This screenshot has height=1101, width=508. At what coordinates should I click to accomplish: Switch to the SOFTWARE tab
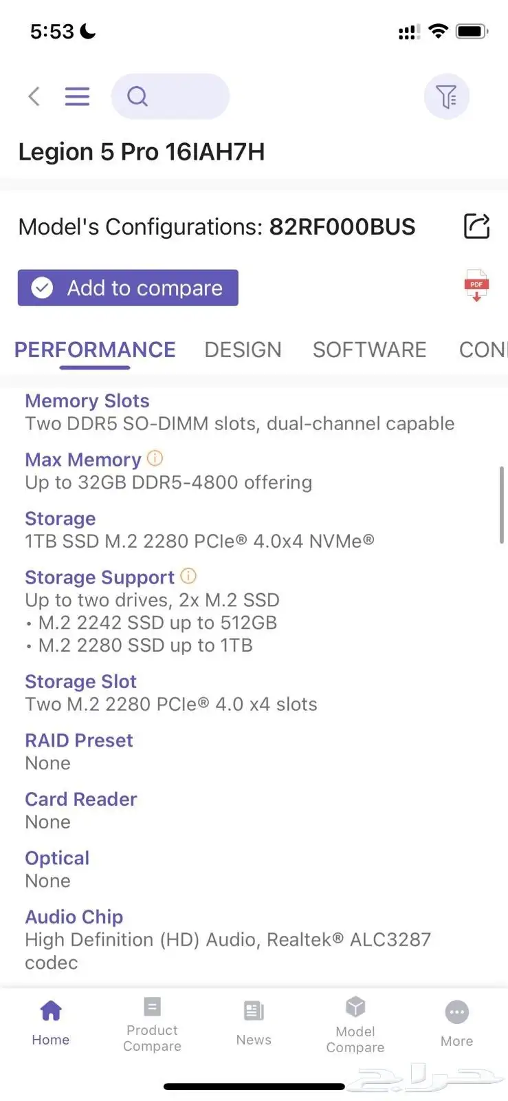[x=369, y=350]
